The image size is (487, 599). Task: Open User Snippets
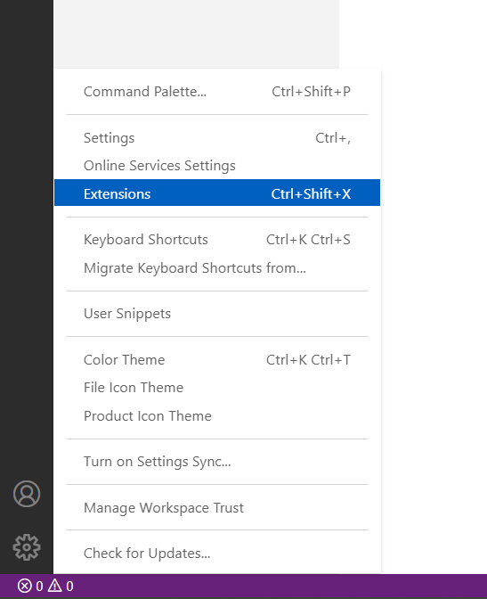(217, 314)
